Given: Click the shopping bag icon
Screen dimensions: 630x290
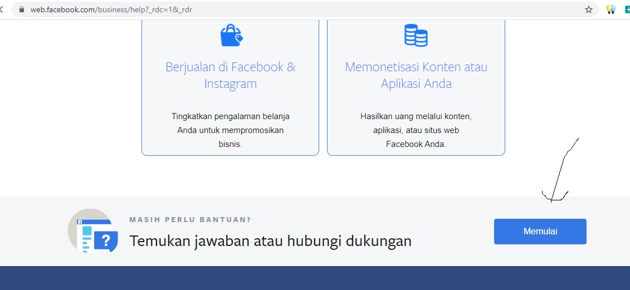Looking at the screenshot, I should point(232,36).
